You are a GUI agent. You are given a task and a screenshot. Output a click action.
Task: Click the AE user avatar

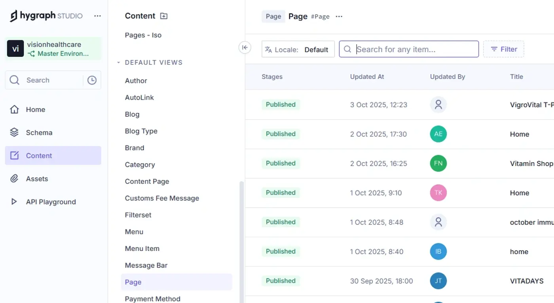[438, 134]
